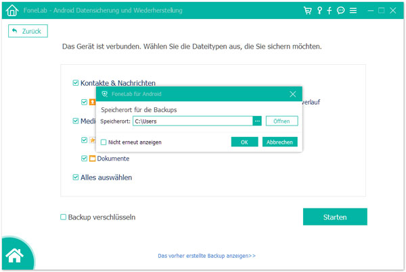The width and height of the screenshot is (406, 272).
Task: Check Nicht erneut anzeigen in dialog
Action: tap(104, 142)
